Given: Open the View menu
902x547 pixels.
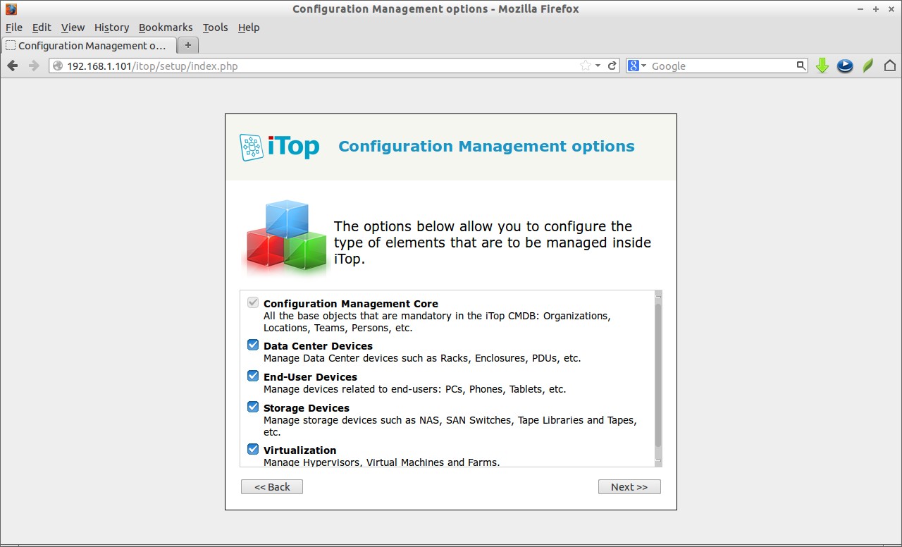Looking at the screenshot, I should click(x=73, y=27).
